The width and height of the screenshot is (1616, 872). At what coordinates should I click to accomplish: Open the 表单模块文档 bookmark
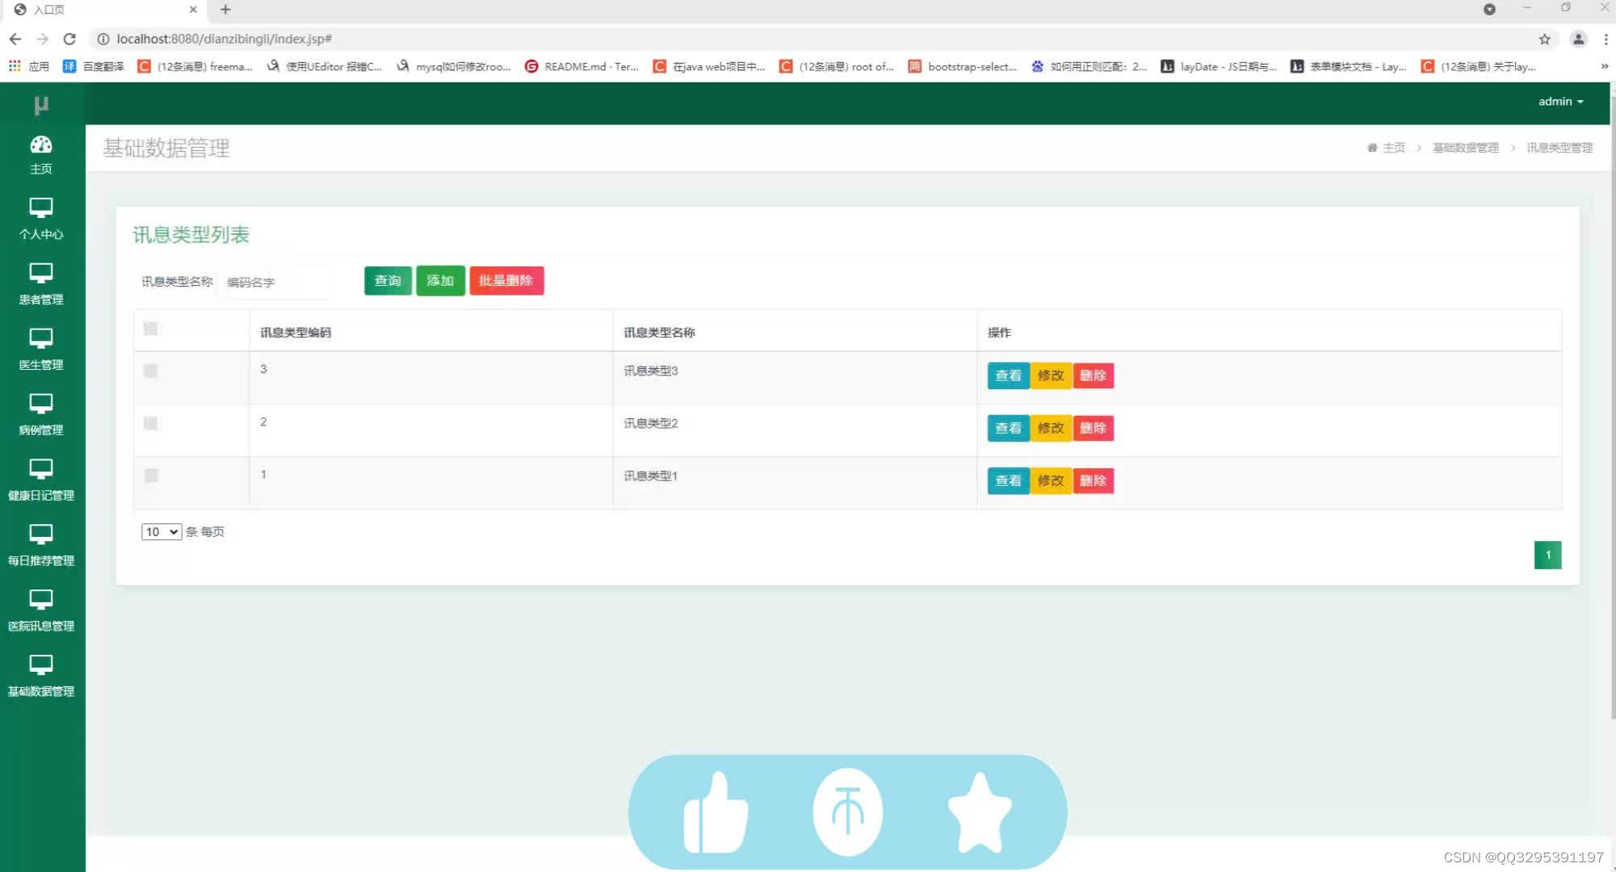click(1349, 66)
